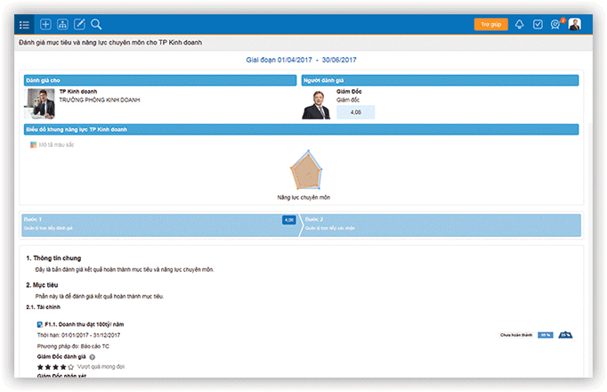The height and width of the screenshot is (392, 607).
Task: Open messages icon with red badge
Action: tap(556, 24)
